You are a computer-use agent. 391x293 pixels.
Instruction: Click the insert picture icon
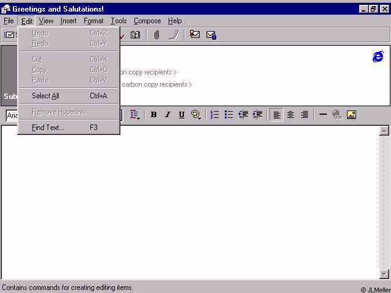point(351,115)
